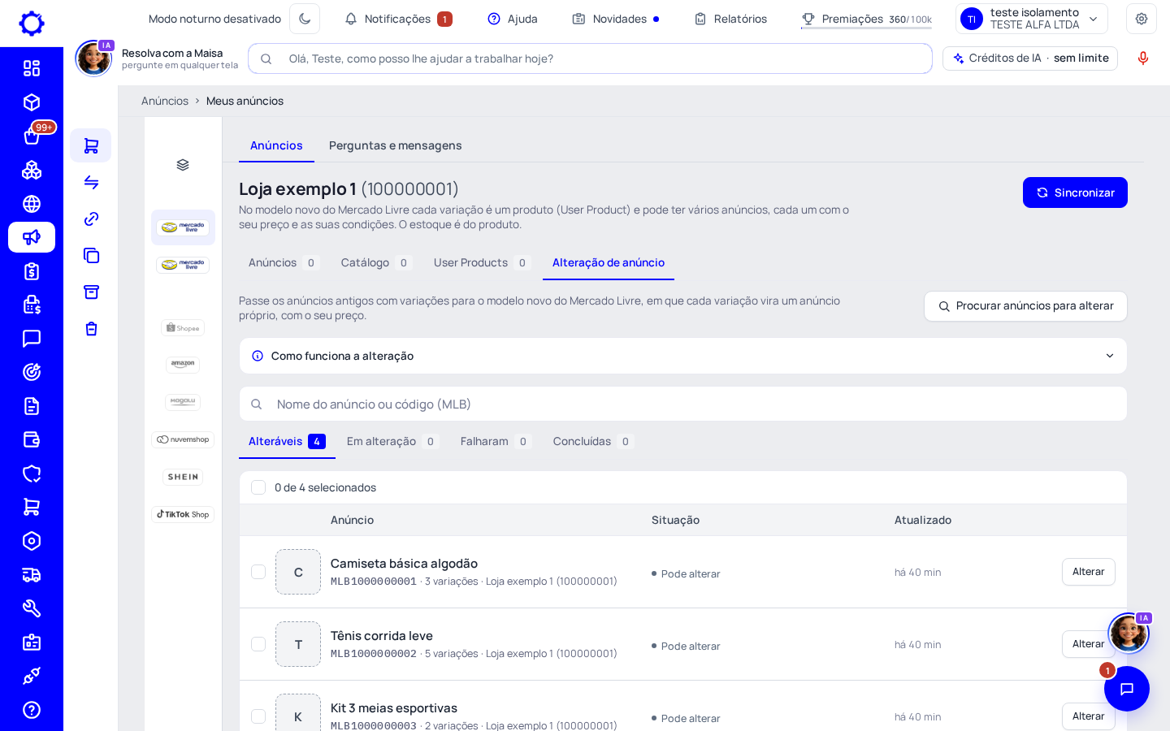Select Amazon marketplace logo

pyautogui.click(x=183, y=365)
